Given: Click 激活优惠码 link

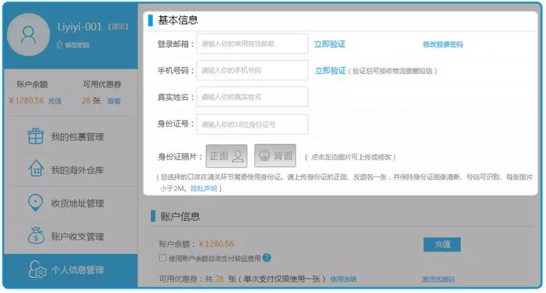Looking at the screenshot, I should coord(438,279).
